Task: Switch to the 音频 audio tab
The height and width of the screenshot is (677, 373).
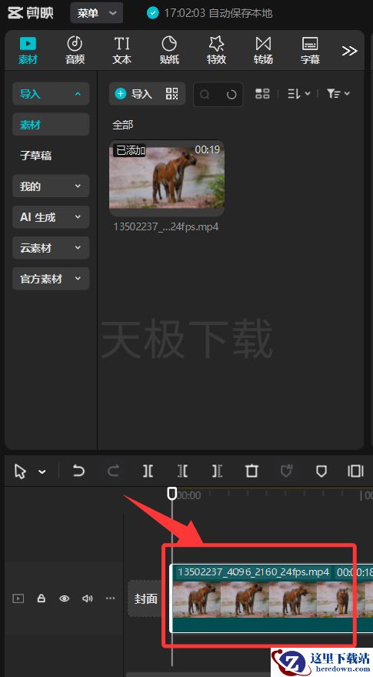Action: click(75, 50)
